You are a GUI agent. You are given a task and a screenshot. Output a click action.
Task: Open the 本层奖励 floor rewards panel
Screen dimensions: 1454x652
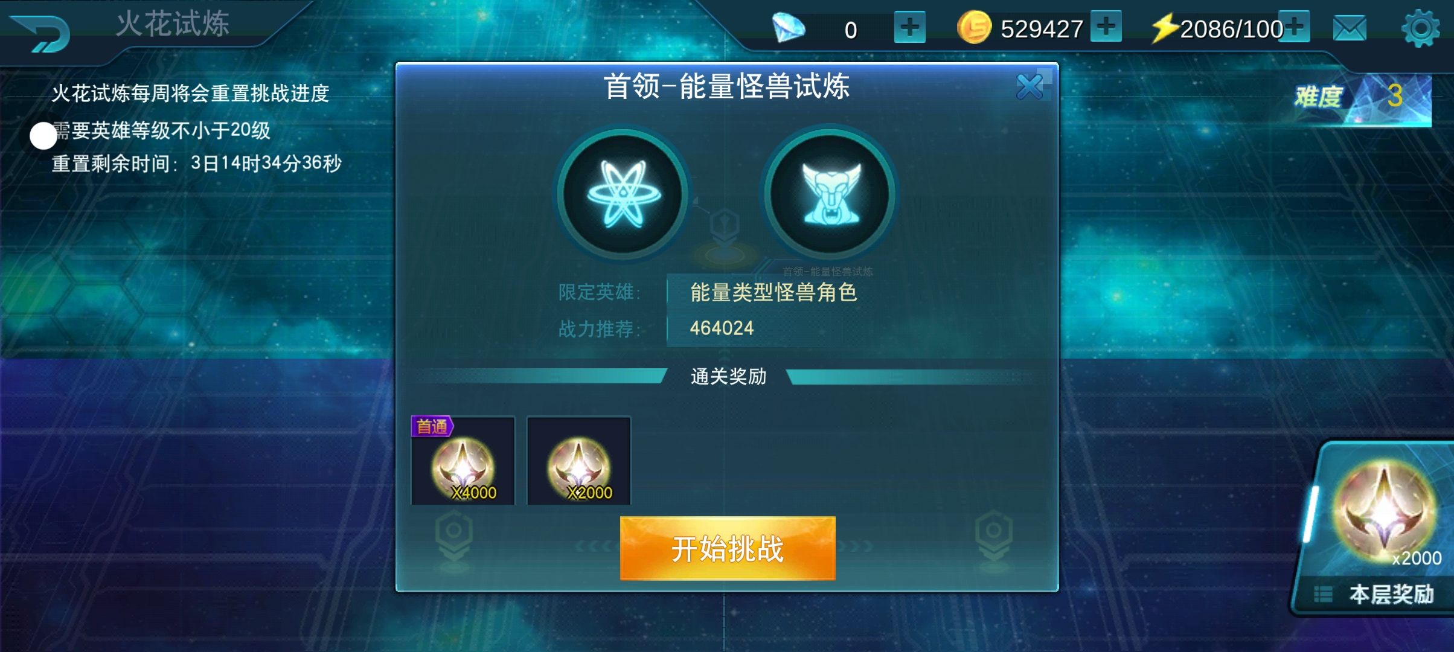click(1376, 529)
